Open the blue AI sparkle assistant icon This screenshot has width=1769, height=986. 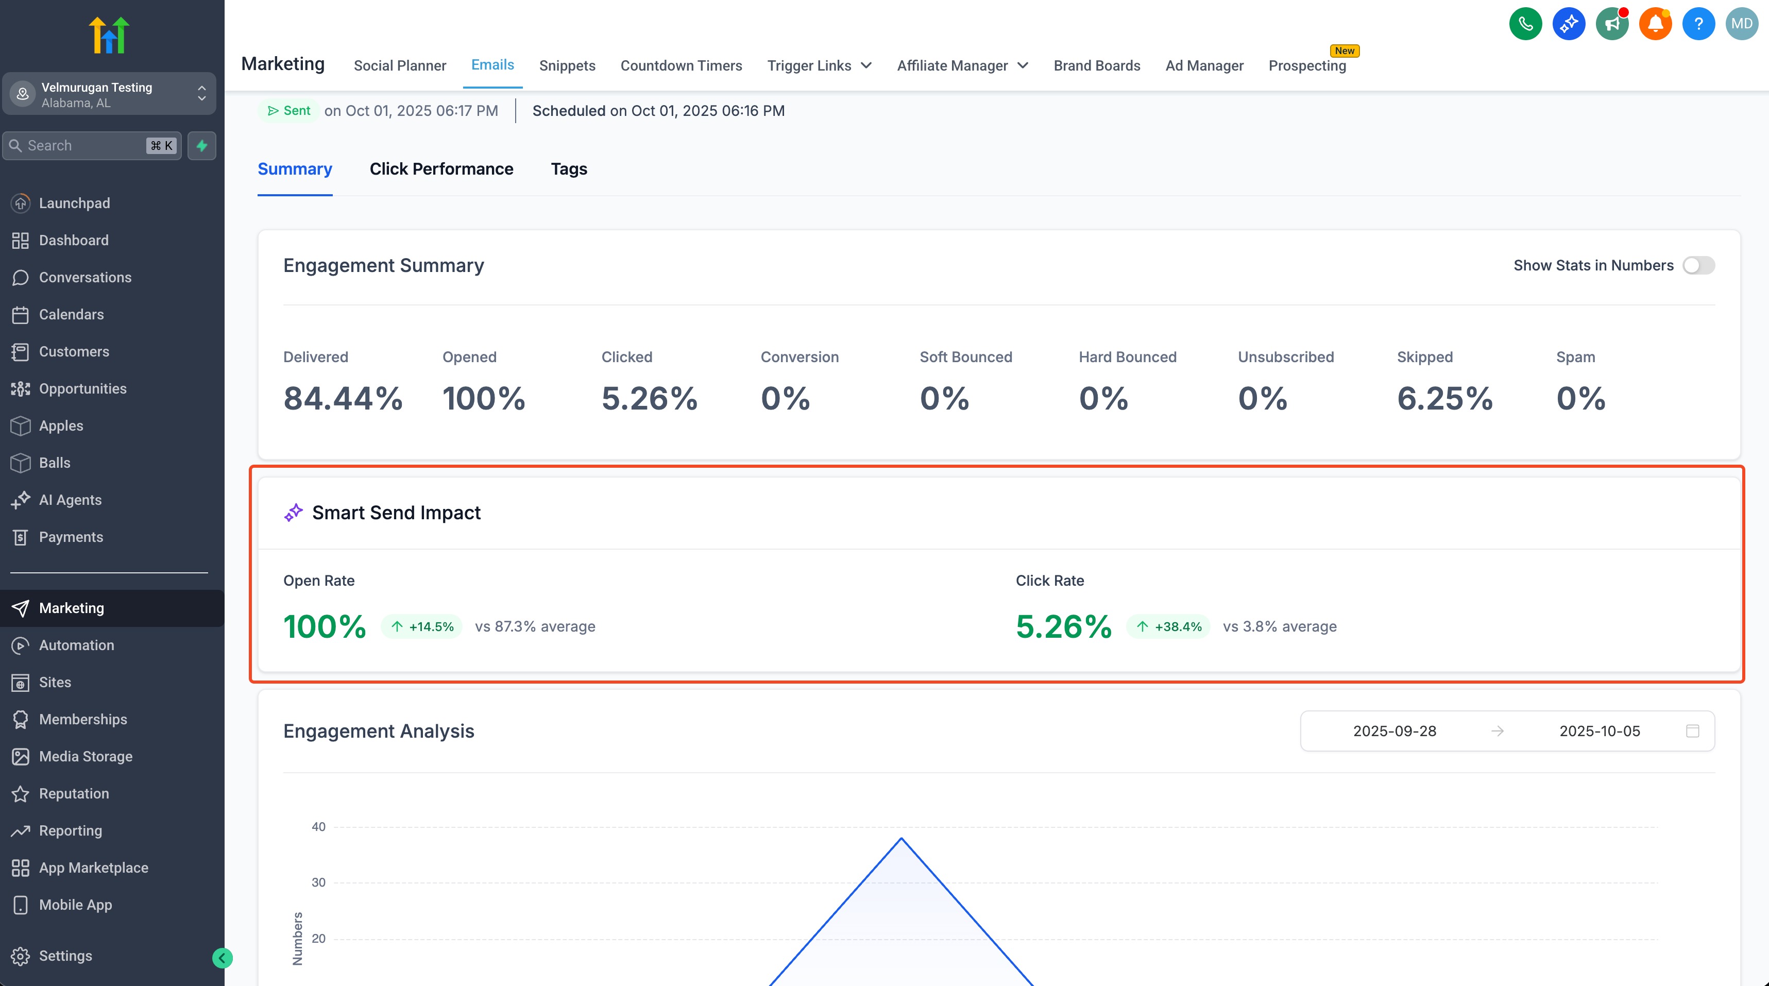point(1569,24)
